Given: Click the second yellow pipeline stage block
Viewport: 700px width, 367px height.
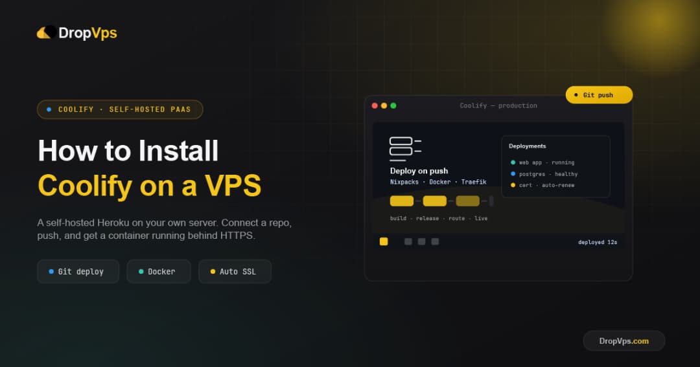Looking at the screenshot, I should (434, 201).
